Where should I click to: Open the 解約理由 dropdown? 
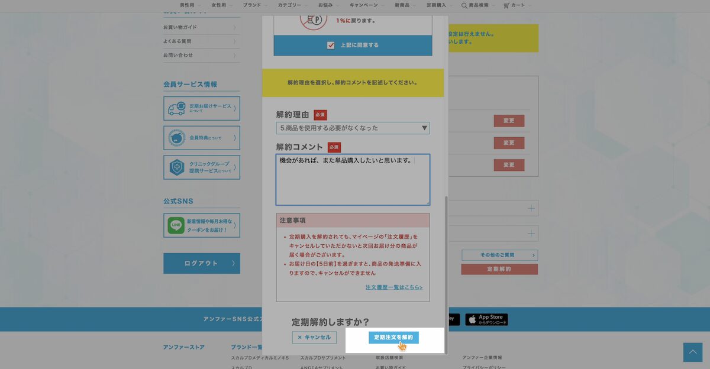(x=353, y=128)
